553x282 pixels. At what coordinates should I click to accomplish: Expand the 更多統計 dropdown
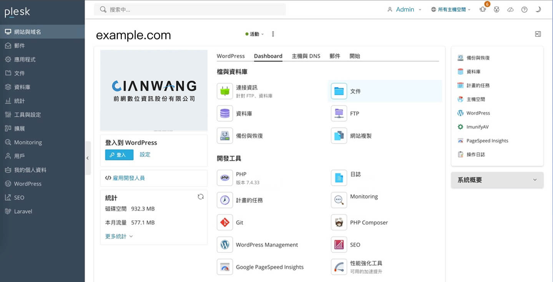[119, 236]
